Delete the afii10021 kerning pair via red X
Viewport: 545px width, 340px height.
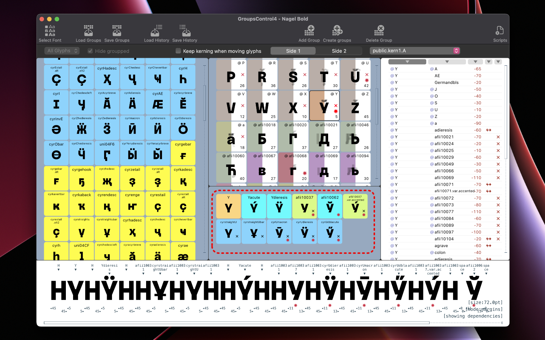tap(498, 137)
